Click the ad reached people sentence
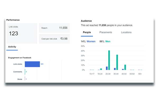159x100 pixels. (x=107, y=25)
